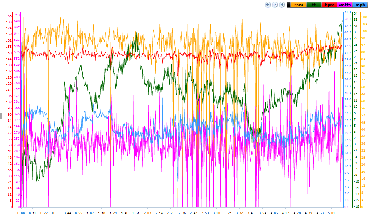Hide the blue mph speed series

[x=360, y=5]
